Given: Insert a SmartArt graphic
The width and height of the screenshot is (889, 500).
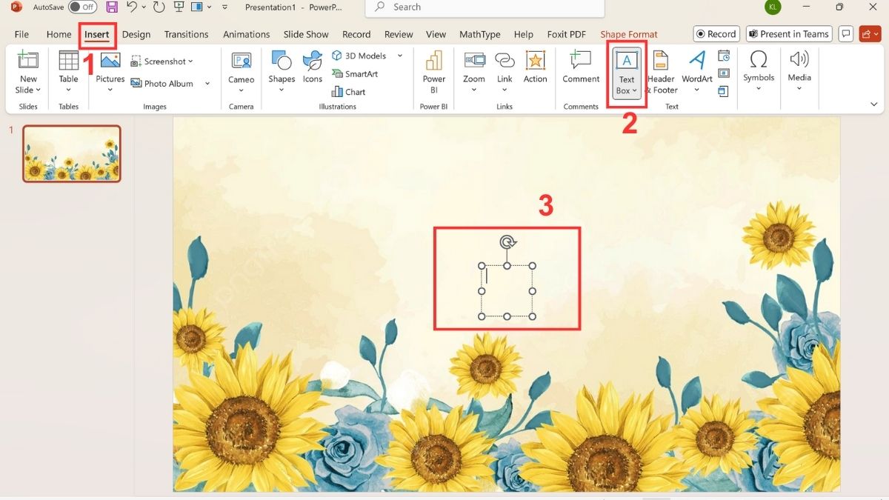Looking at the screenshot, I should point(355,74).
